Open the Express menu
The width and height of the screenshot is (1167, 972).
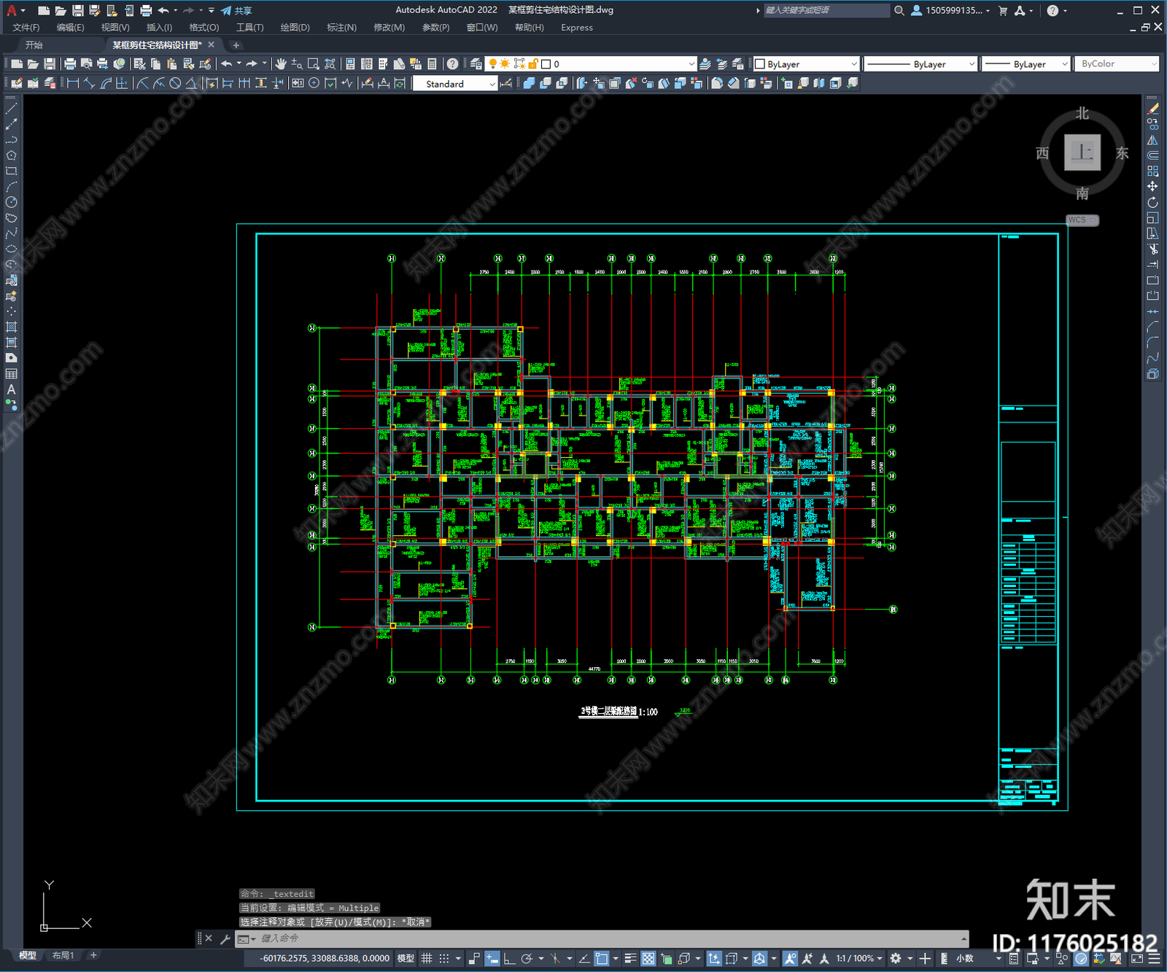click(577, 28)
